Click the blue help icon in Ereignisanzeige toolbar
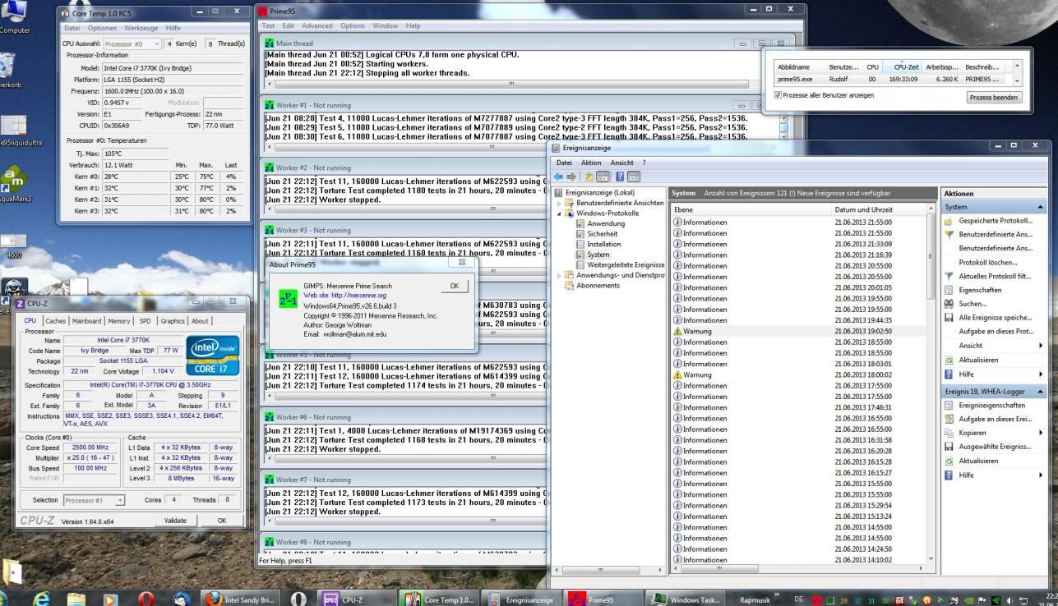 (x=620, y=177)
